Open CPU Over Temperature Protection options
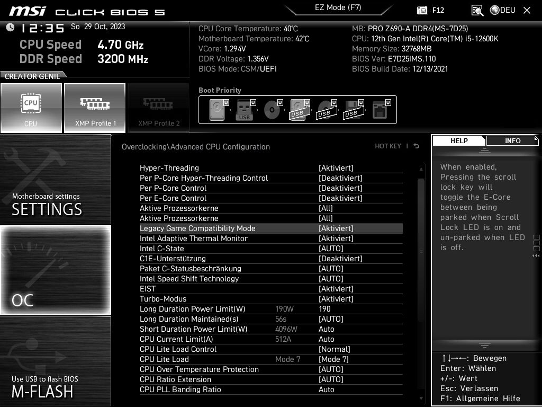Viewport: 542px width, 407px height. [271, 369]
